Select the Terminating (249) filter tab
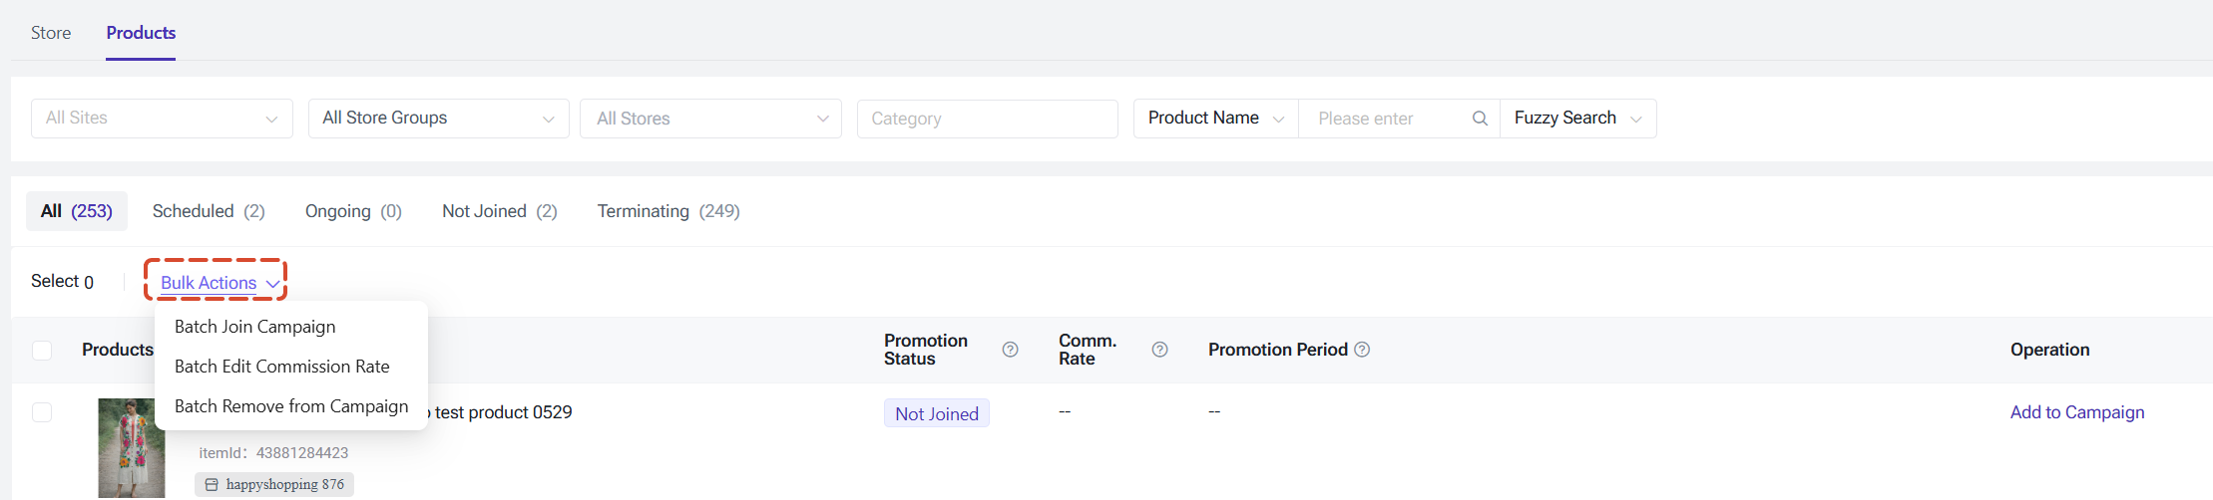2213x500 pixels. (x=668, y=211)
